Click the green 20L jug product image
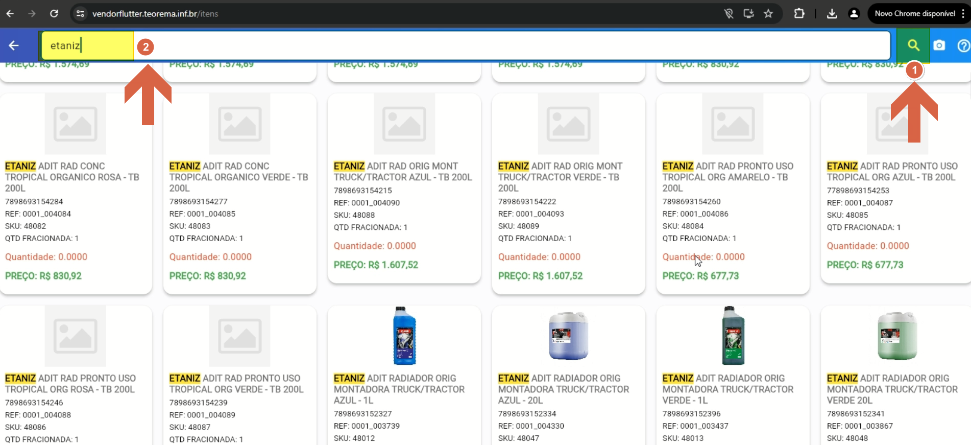Screen dimensions: 971x445 pyautogui.click(x=897, y=336)
